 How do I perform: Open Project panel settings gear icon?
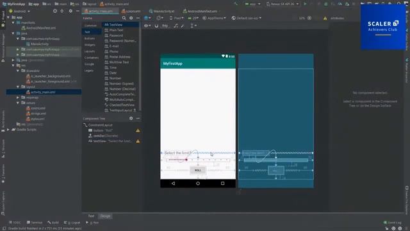point(70,11)
